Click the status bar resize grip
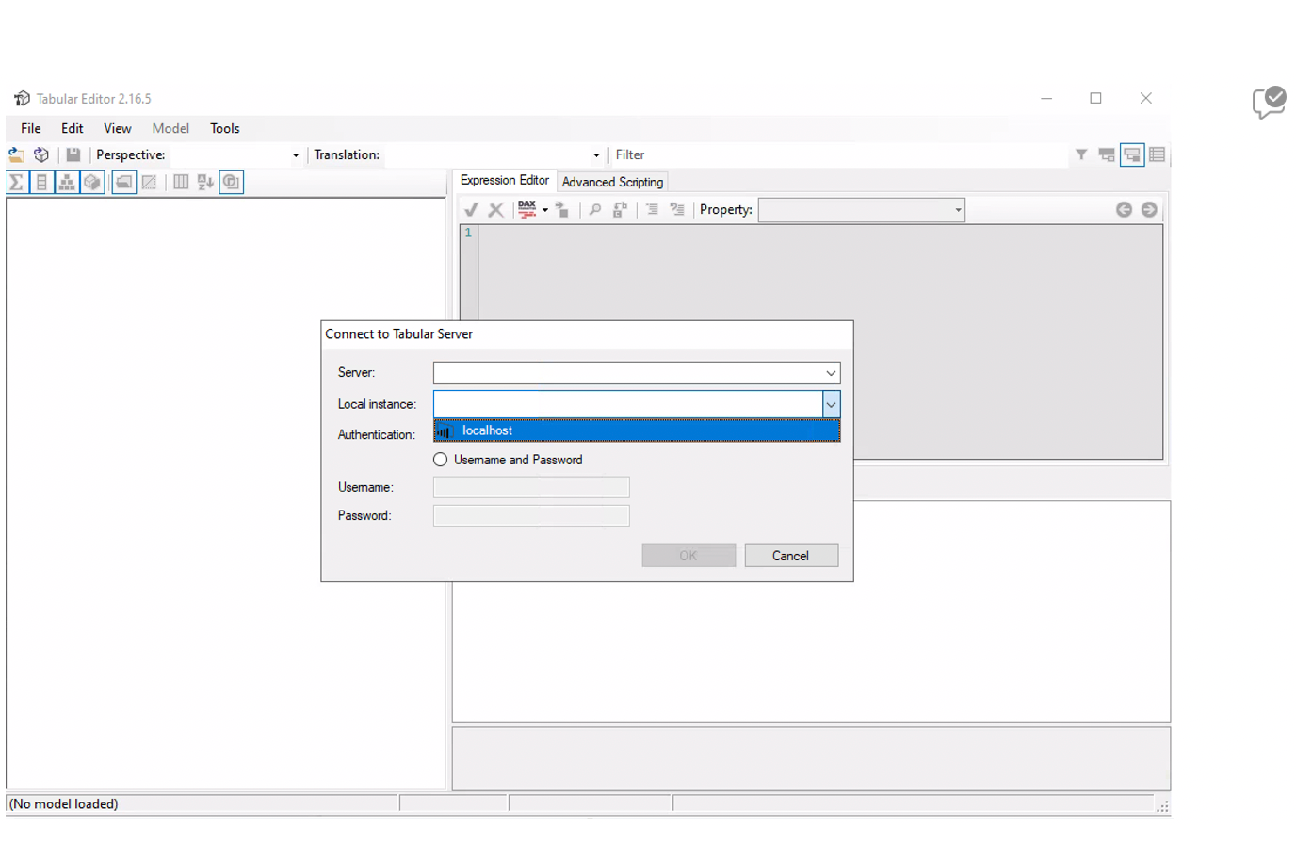 1163,805
